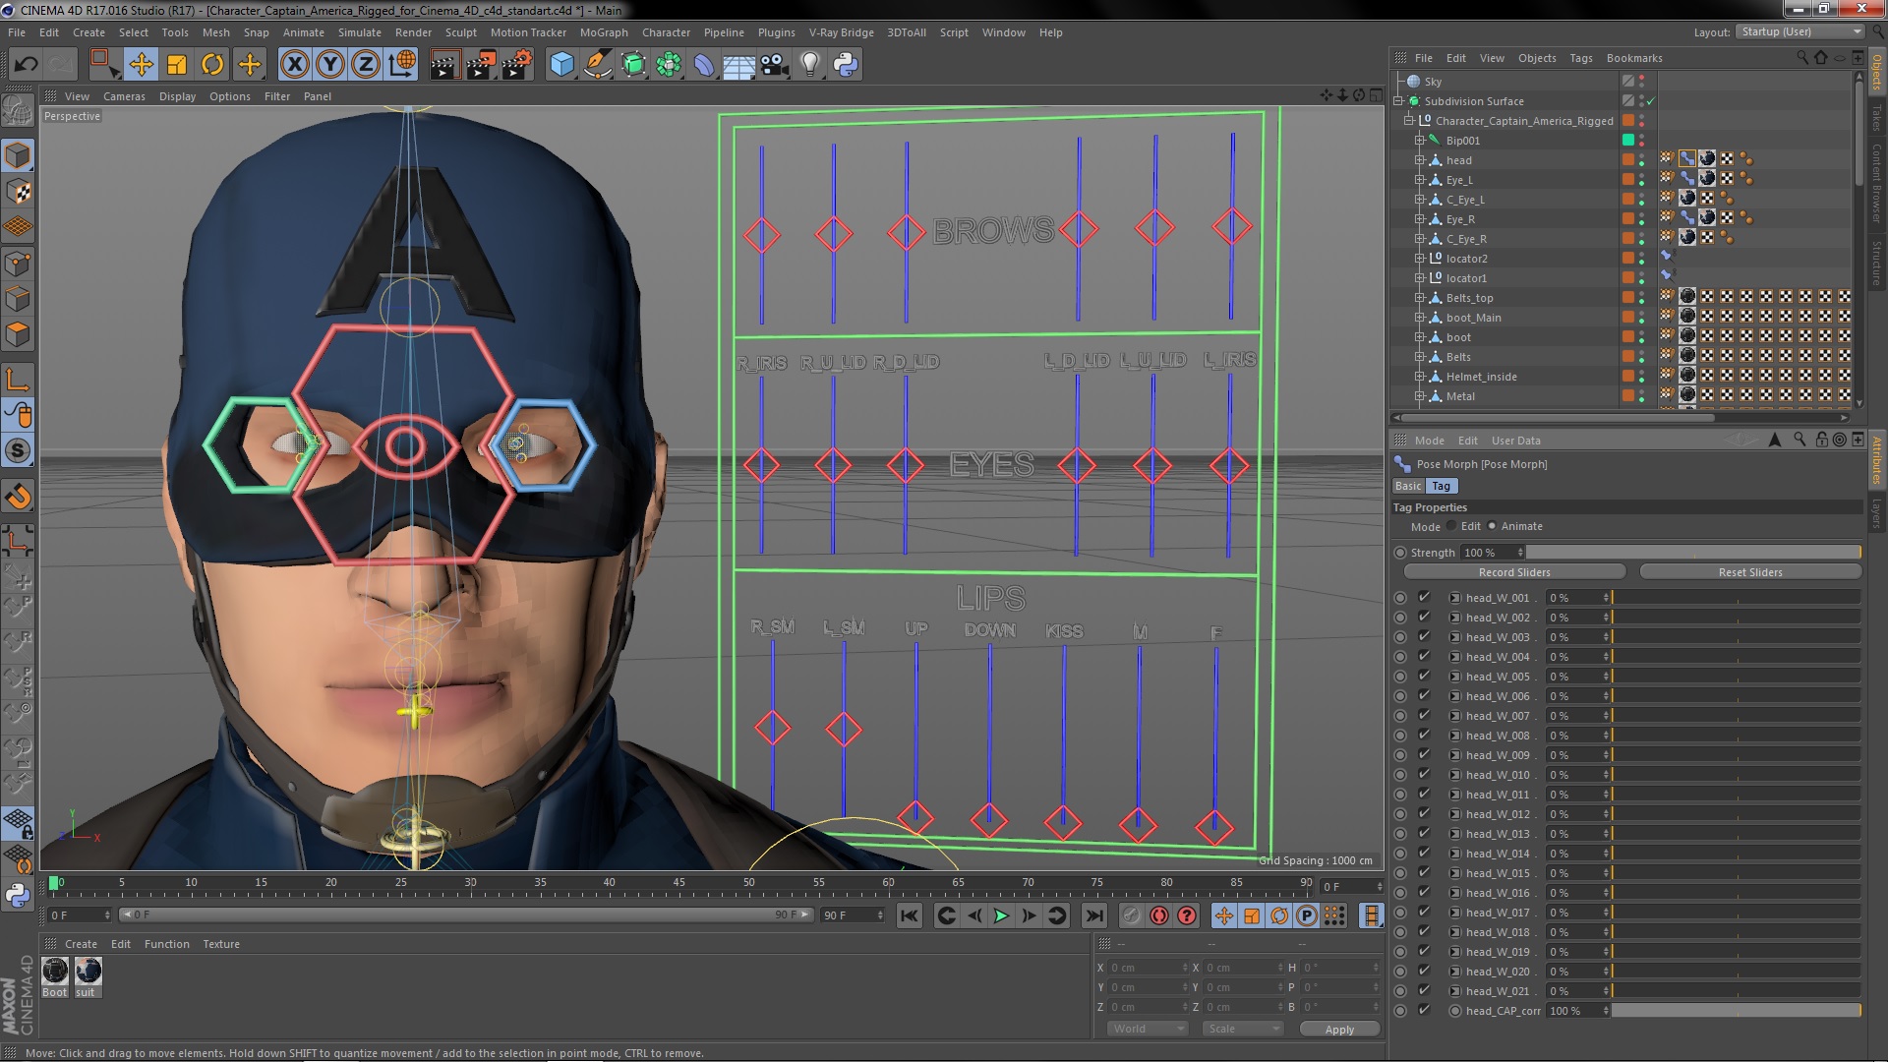The image size is (1888, 1062).
Task: Click the Apply button
Action: (x=1339, y=1030)
